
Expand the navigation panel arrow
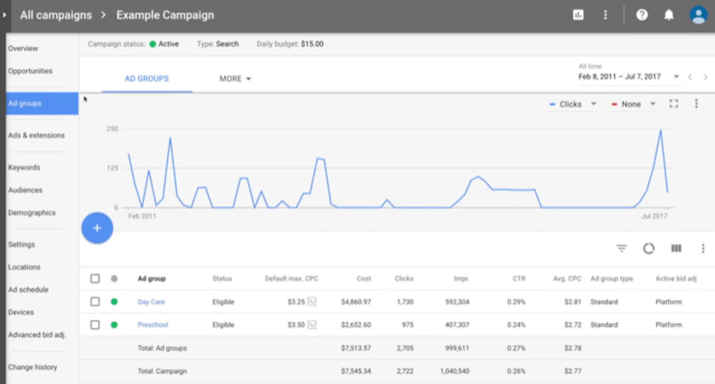point(4,15)
